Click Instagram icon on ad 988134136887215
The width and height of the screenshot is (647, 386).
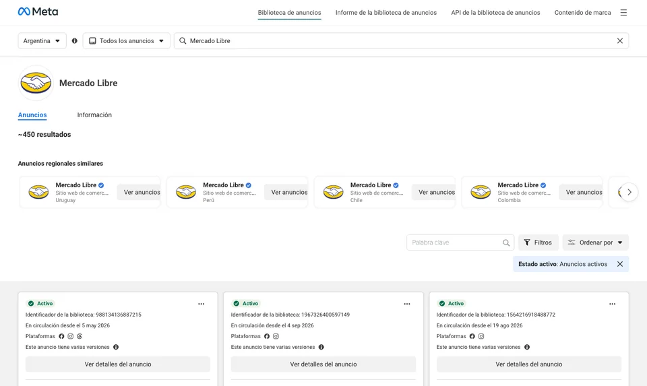click(x=71, y=336)
